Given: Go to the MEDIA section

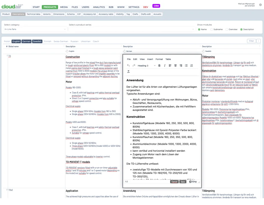Looking at the screenshot, I should (64, 7).
